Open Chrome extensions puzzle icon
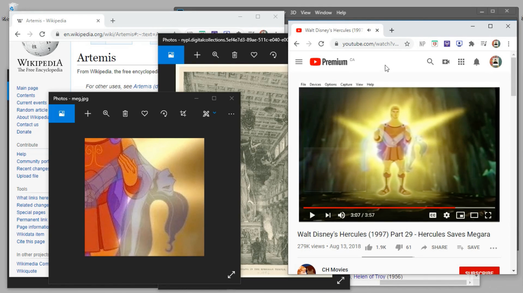The height and width of the screenshot is (293, 523). (472, 44)
